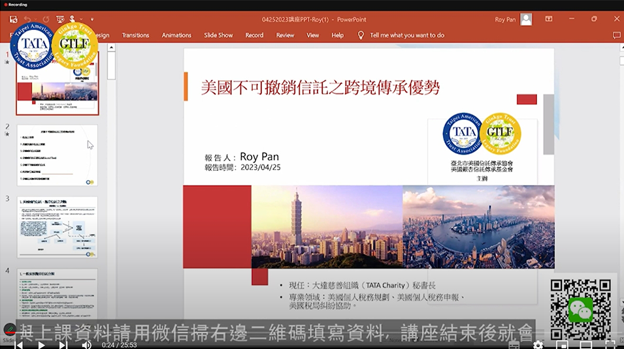
Task: Open video settings gear icon
Action: pos(538,344)
